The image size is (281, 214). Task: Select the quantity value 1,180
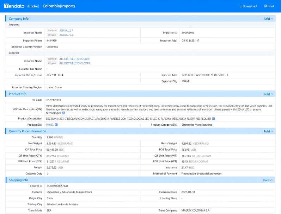tap(50, 137)
